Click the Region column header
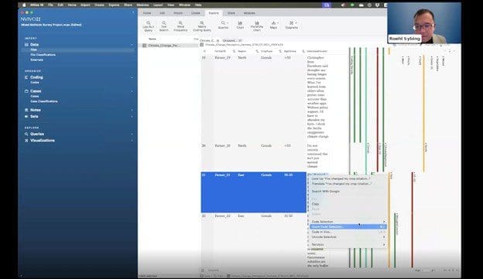 pos(242,51)
